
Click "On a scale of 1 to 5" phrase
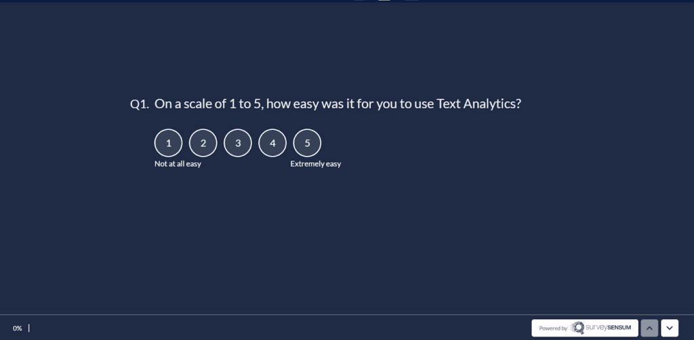tap(207, 104)
